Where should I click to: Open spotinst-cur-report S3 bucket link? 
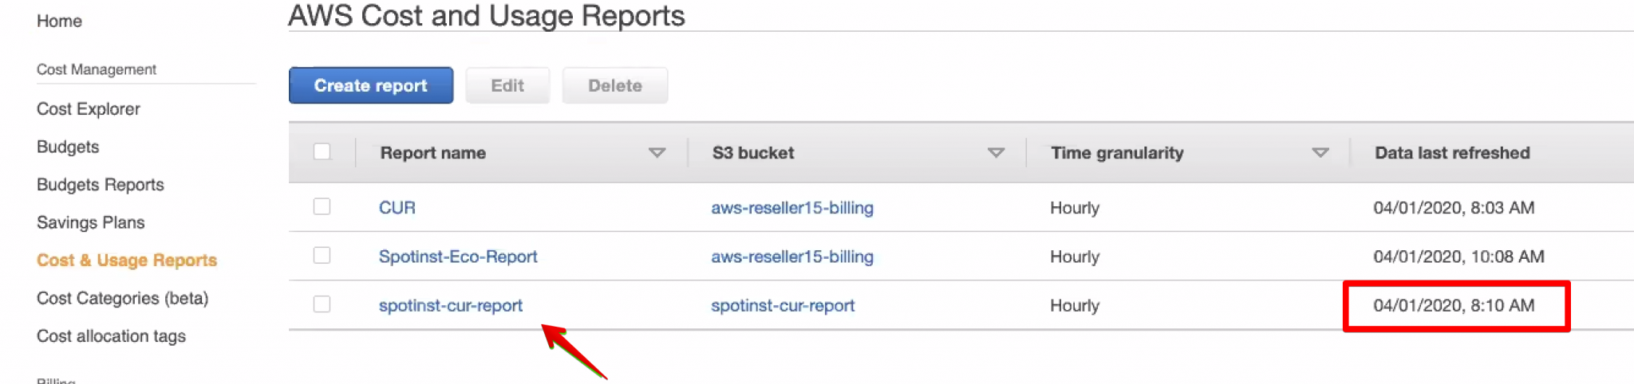(783, 306)
